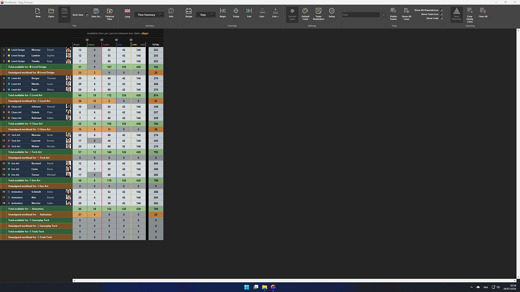Toggle Show Links checkbox

(442, 18)
